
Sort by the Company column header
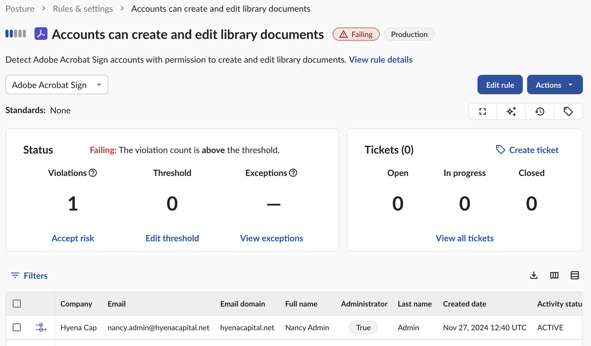[76, 304]
